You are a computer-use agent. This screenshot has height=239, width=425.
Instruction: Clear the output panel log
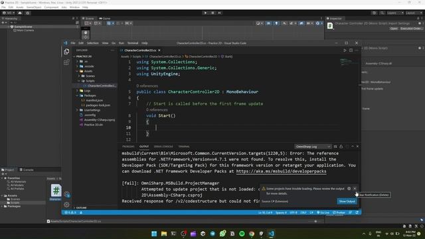point(335,147)
